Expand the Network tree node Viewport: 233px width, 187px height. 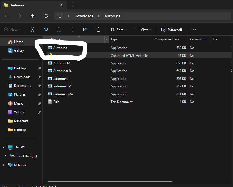tap(4, 165)
